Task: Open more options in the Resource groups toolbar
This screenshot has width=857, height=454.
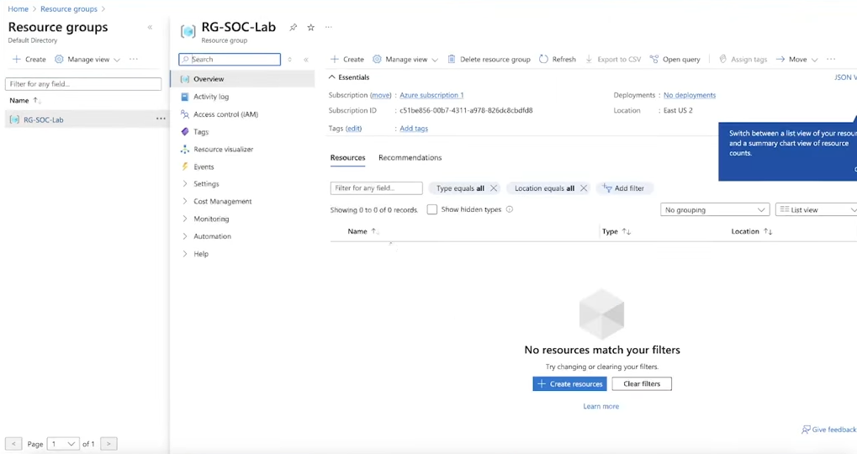Action: point(134,59)
